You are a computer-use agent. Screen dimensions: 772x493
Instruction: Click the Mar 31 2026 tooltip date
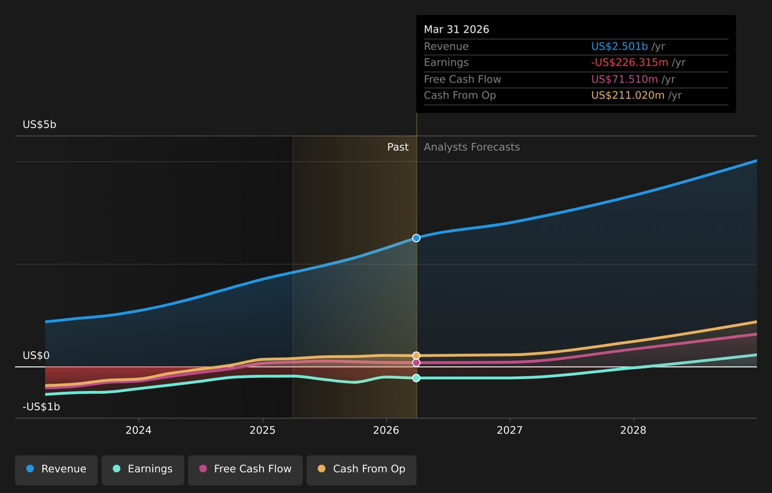(x=456, y=30)
